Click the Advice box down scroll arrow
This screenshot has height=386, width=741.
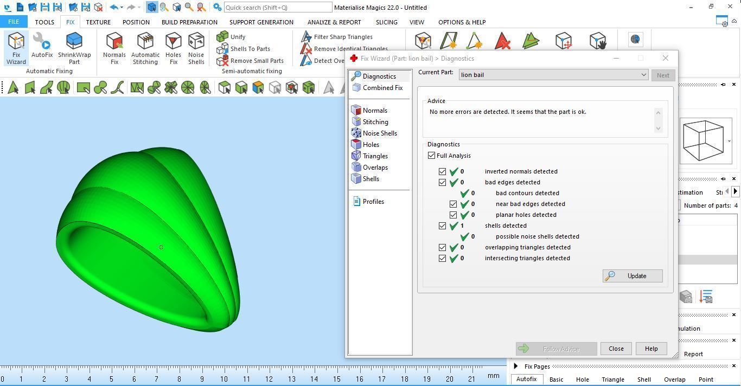(658, 128)
